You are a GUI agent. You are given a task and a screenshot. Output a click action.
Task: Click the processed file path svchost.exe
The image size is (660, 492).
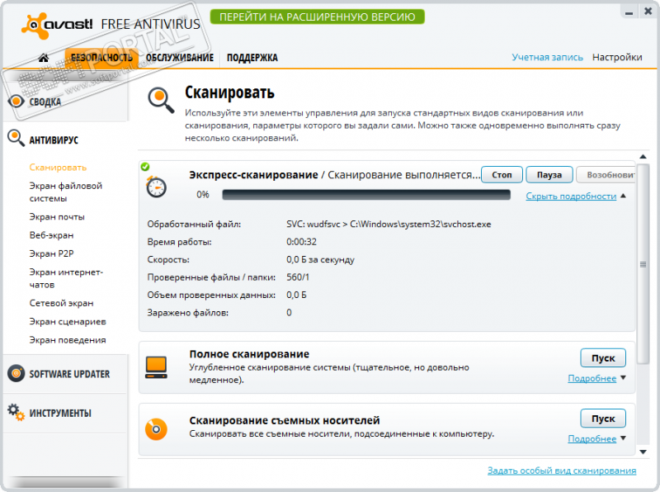pos(389,224)
